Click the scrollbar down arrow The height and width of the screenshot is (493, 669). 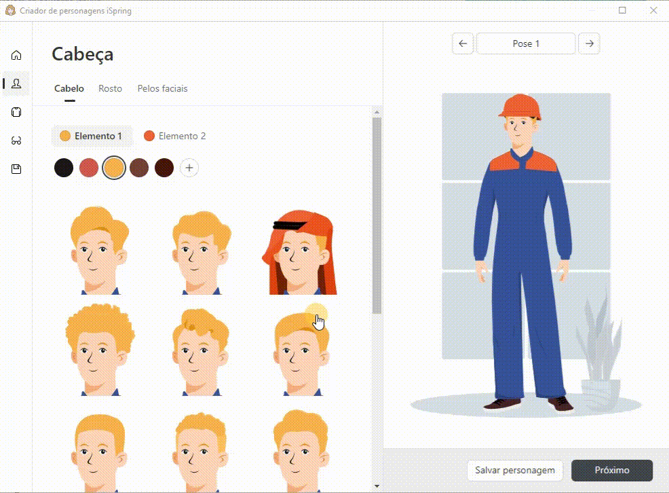tap(377, 486)
